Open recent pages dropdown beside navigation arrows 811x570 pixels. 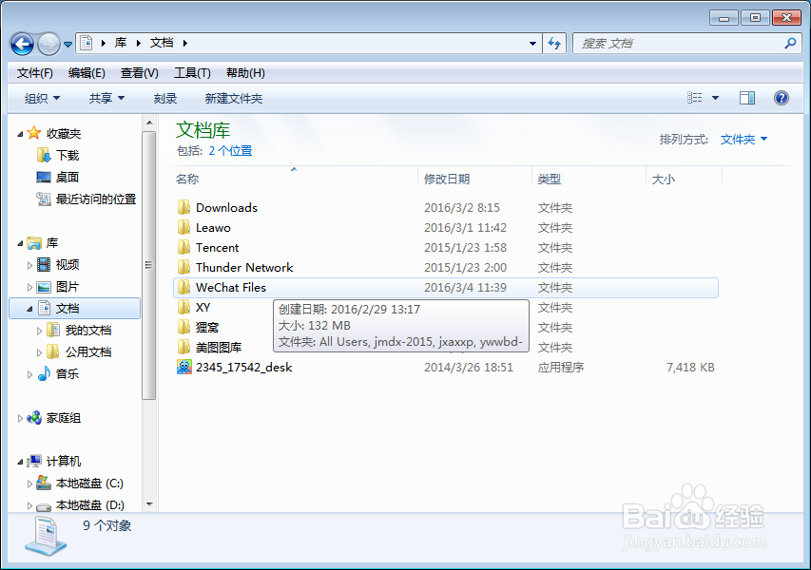pyautogui.click(x=68, y=45)
